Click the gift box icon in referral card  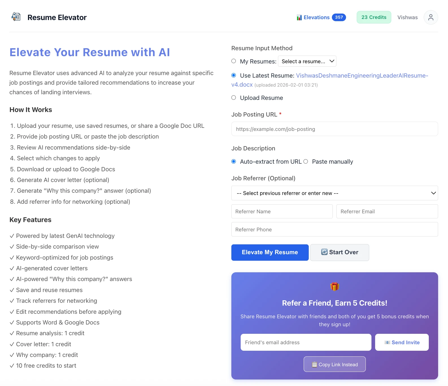[x=334, y=287]
